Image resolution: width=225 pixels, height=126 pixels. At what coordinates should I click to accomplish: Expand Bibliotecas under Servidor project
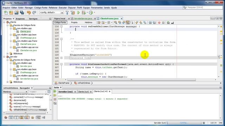(x=8, y=82)
